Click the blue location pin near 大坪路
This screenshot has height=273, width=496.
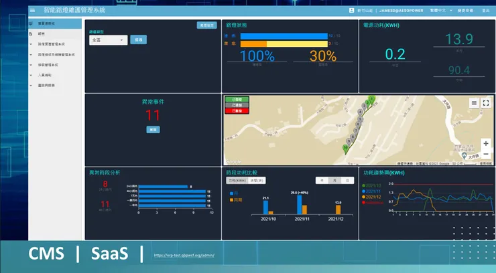tap(464, 156)
